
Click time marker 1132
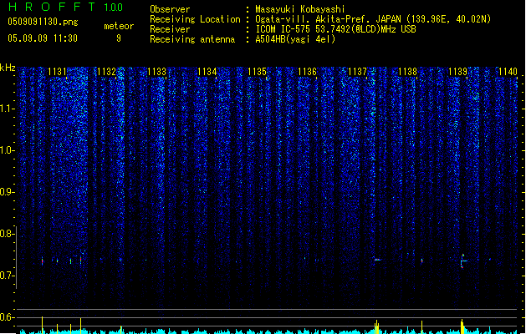(x=106, y=72)
